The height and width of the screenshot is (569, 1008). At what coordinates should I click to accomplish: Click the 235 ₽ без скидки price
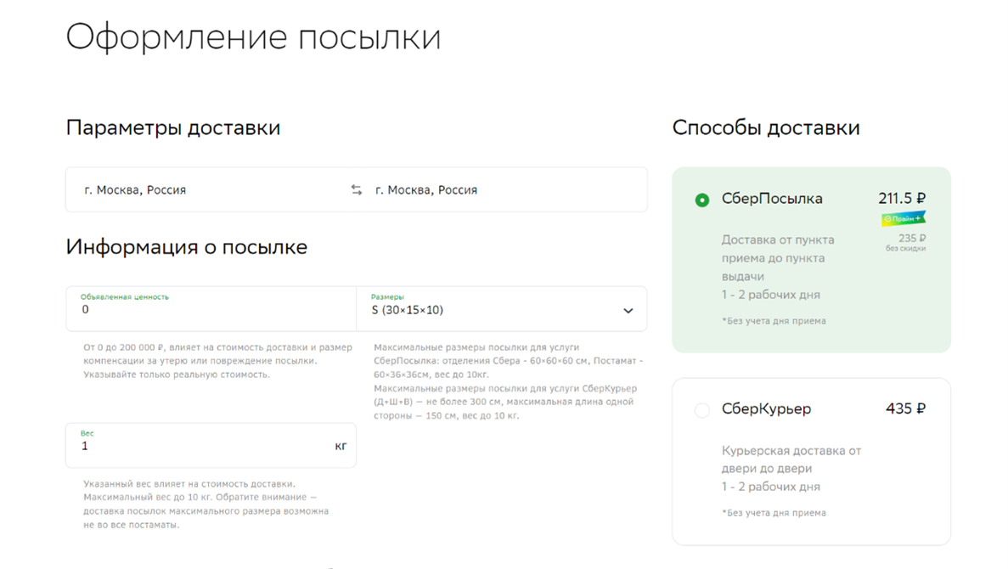(x=906, y=242)
